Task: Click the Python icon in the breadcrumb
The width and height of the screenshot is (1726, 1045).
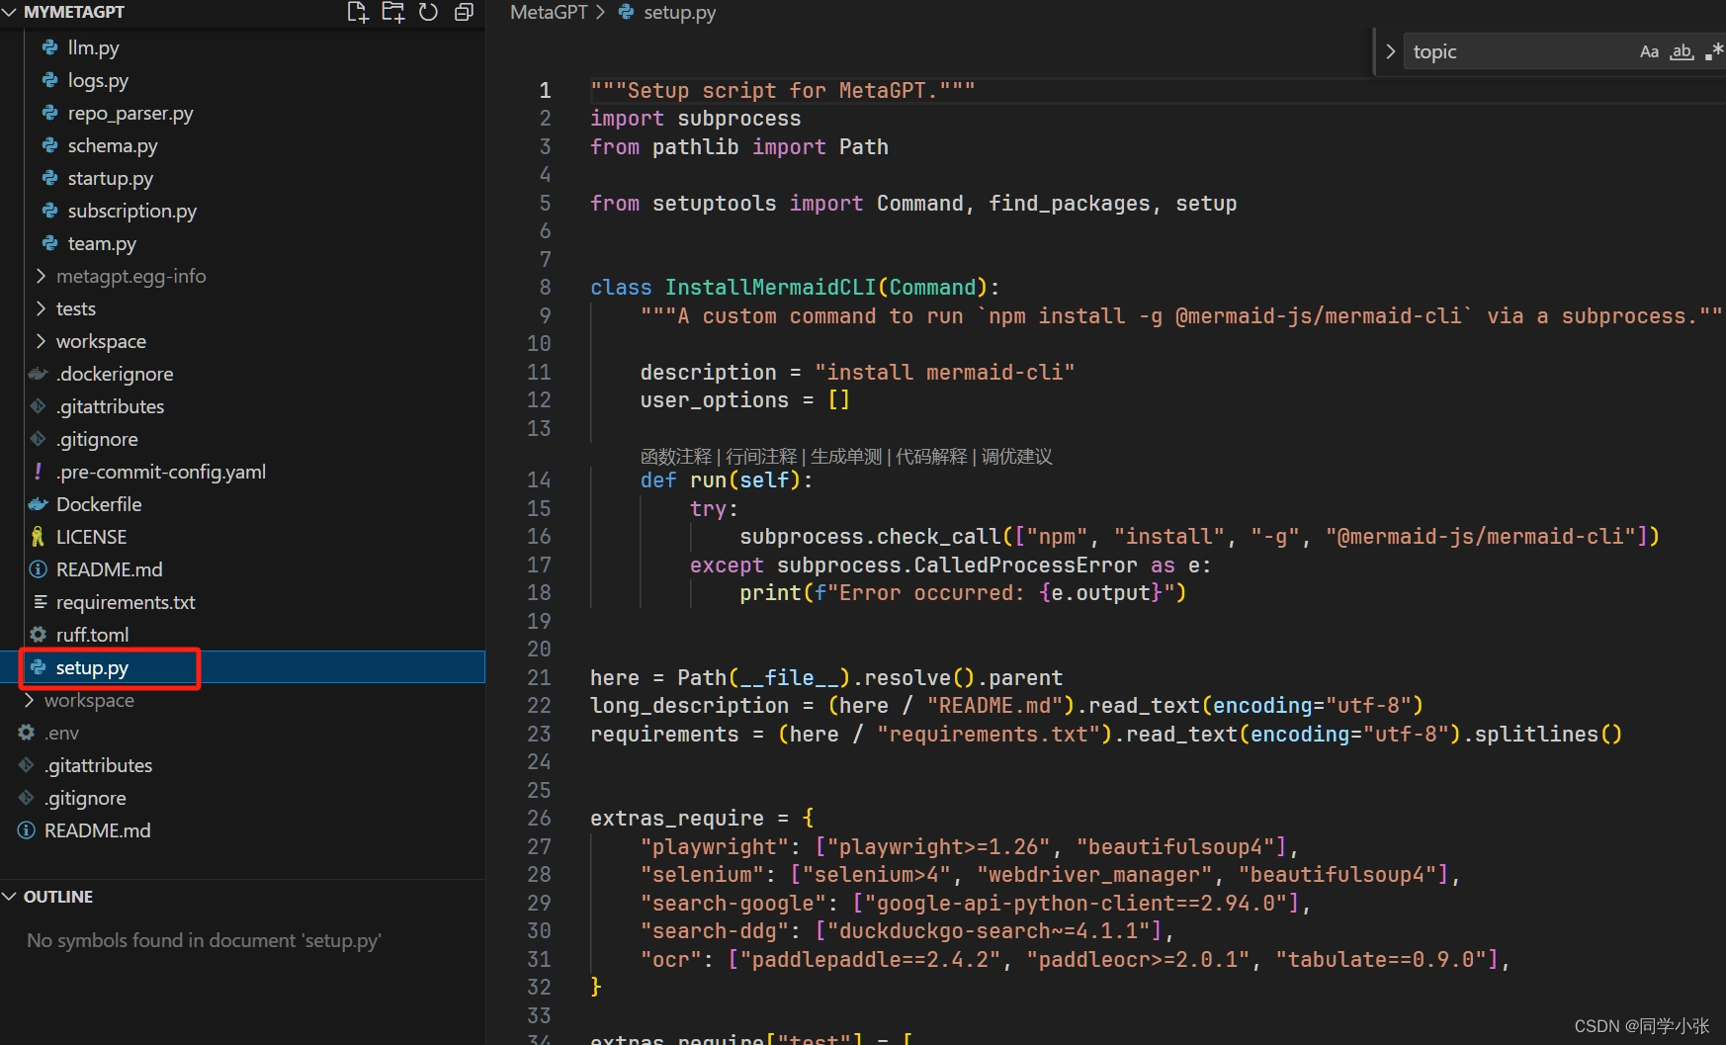Action: tap(626, 12)
